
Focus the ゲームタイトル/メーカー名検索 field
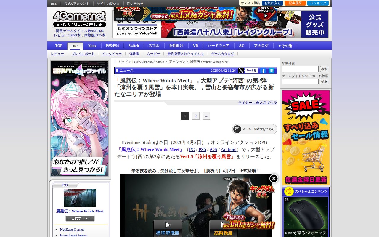(x=300, y=81)
